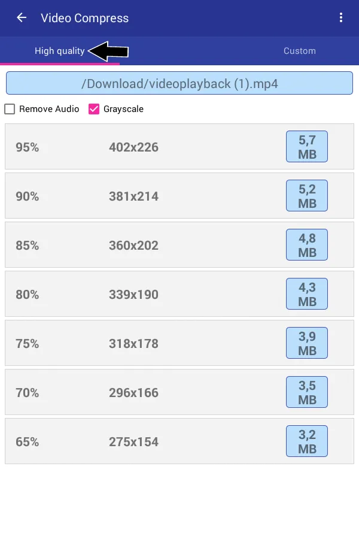The image size is (359, 536).
Task: Click the Video Compress title text
Action: coord(85,18)
